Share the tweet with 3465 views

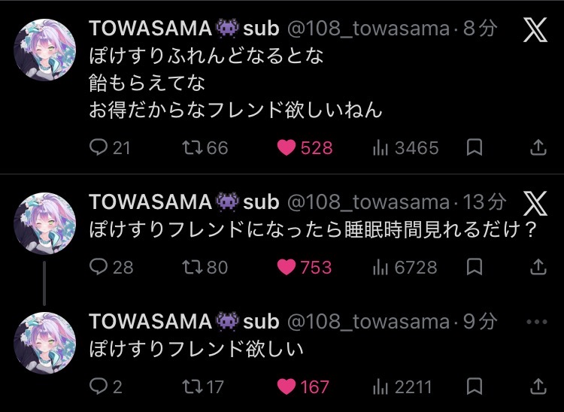(538, 148)
